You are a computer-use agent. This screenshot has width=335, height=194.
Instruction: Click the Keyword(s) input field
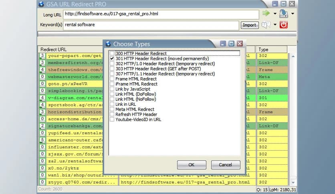click(151, 25)
